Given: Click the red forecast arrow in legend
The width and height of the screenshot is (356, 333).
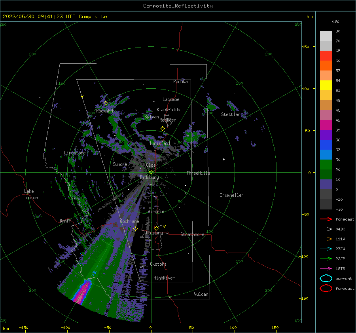Looking at the screenshot, I should pos(326,219).
